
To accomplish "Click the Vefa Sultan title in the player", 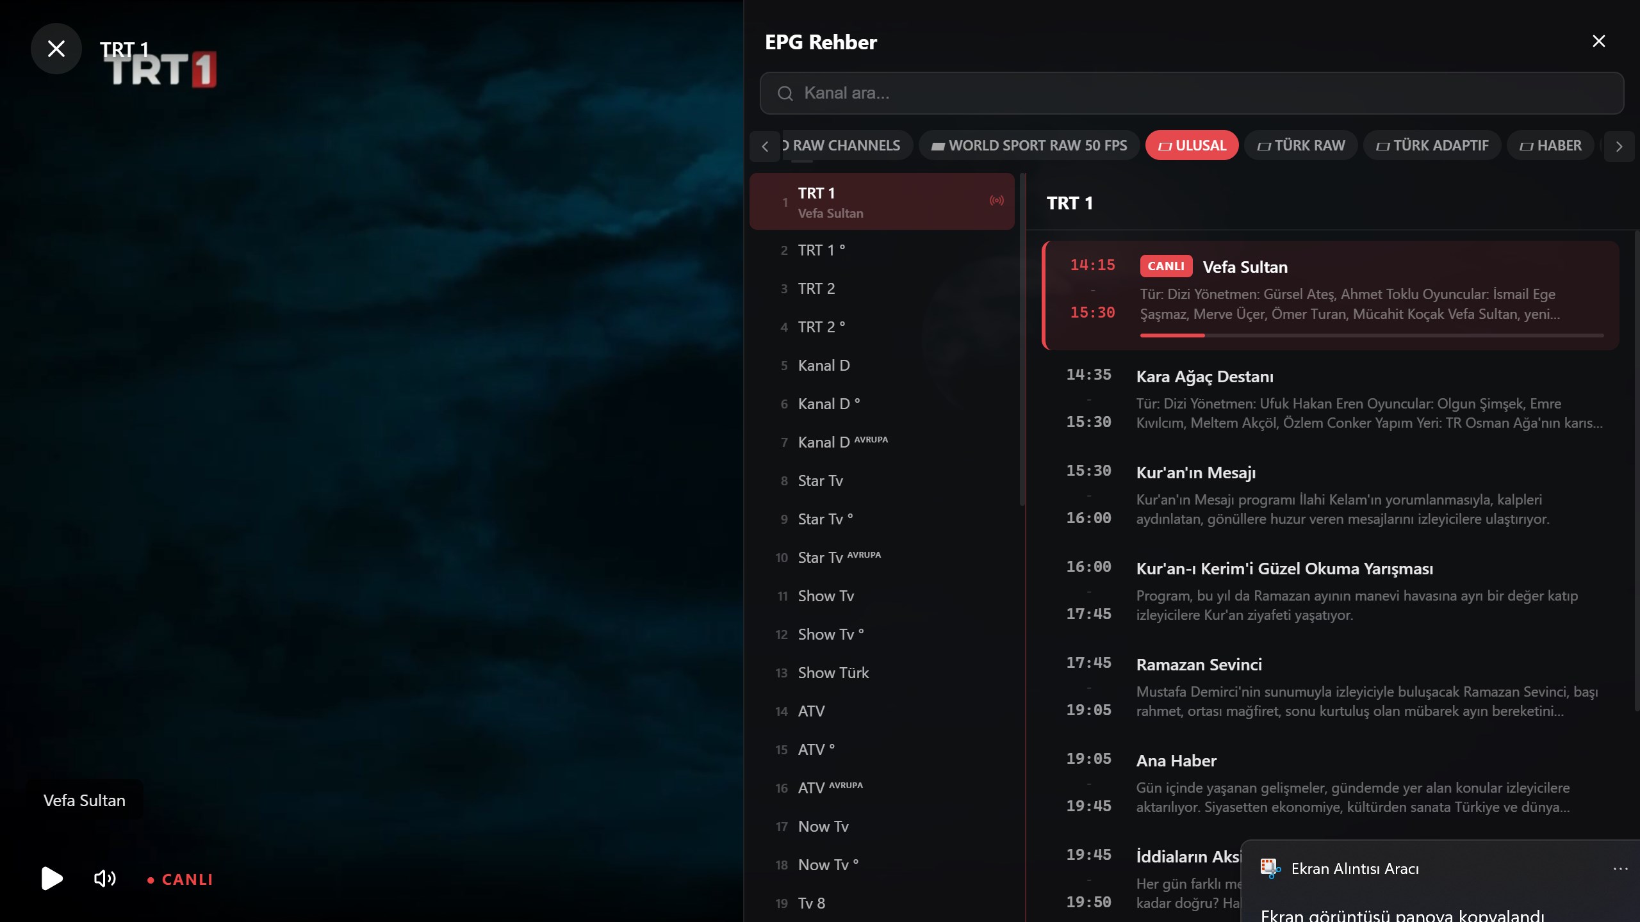I will click(x=85, y=800).
